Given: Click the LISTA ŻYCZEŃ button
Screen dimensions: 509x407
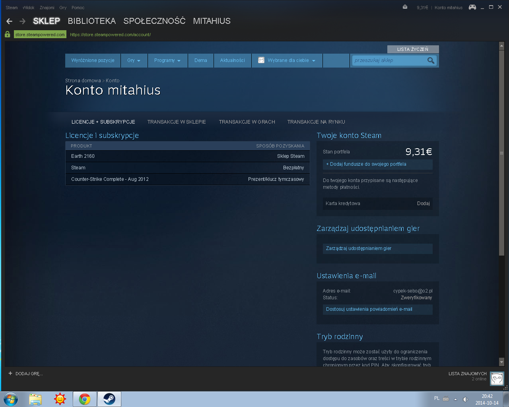Looking at the screenshot, I should [413, 49].
